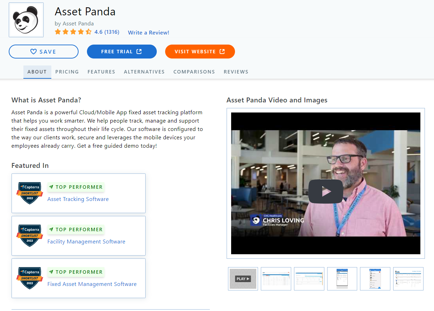The height and width of the screenshot is (311, 434).
Task: Open the FEATURES tab
Action: coord(101,72)
